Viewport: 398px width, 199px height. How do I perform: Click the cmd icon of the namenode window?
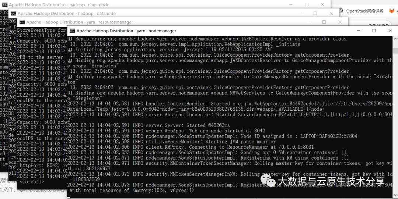(5, 4)
